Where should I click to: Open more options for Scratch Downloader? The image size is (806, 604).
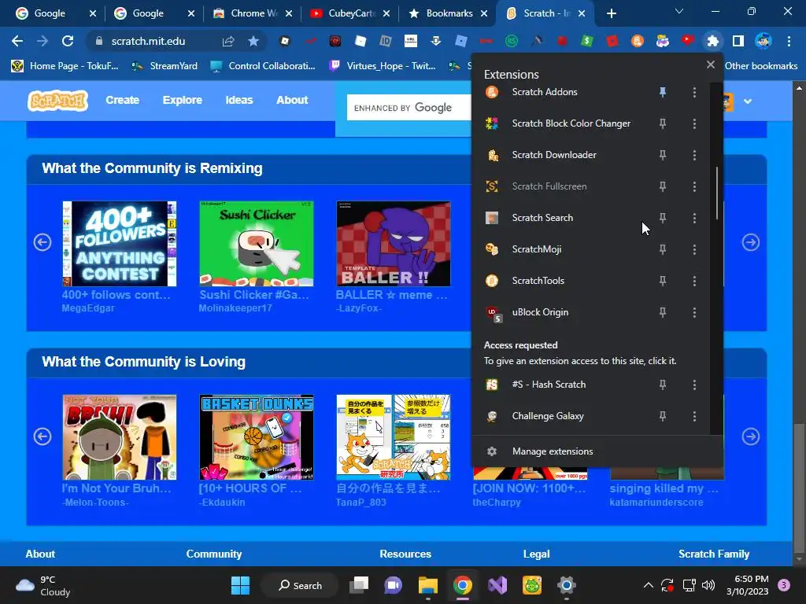pos(694,155)
